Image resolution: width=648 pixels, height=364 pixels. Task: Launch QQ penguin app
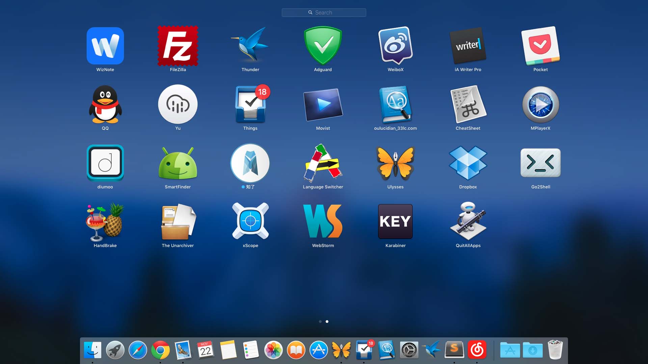coord(105,104)
